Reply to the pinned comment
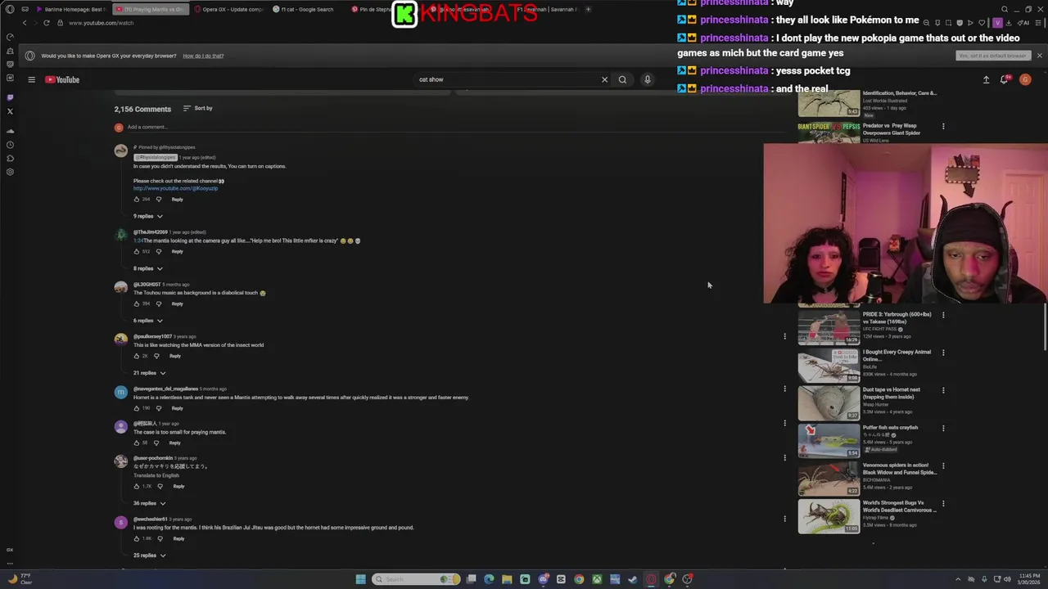 coord(177,200)
